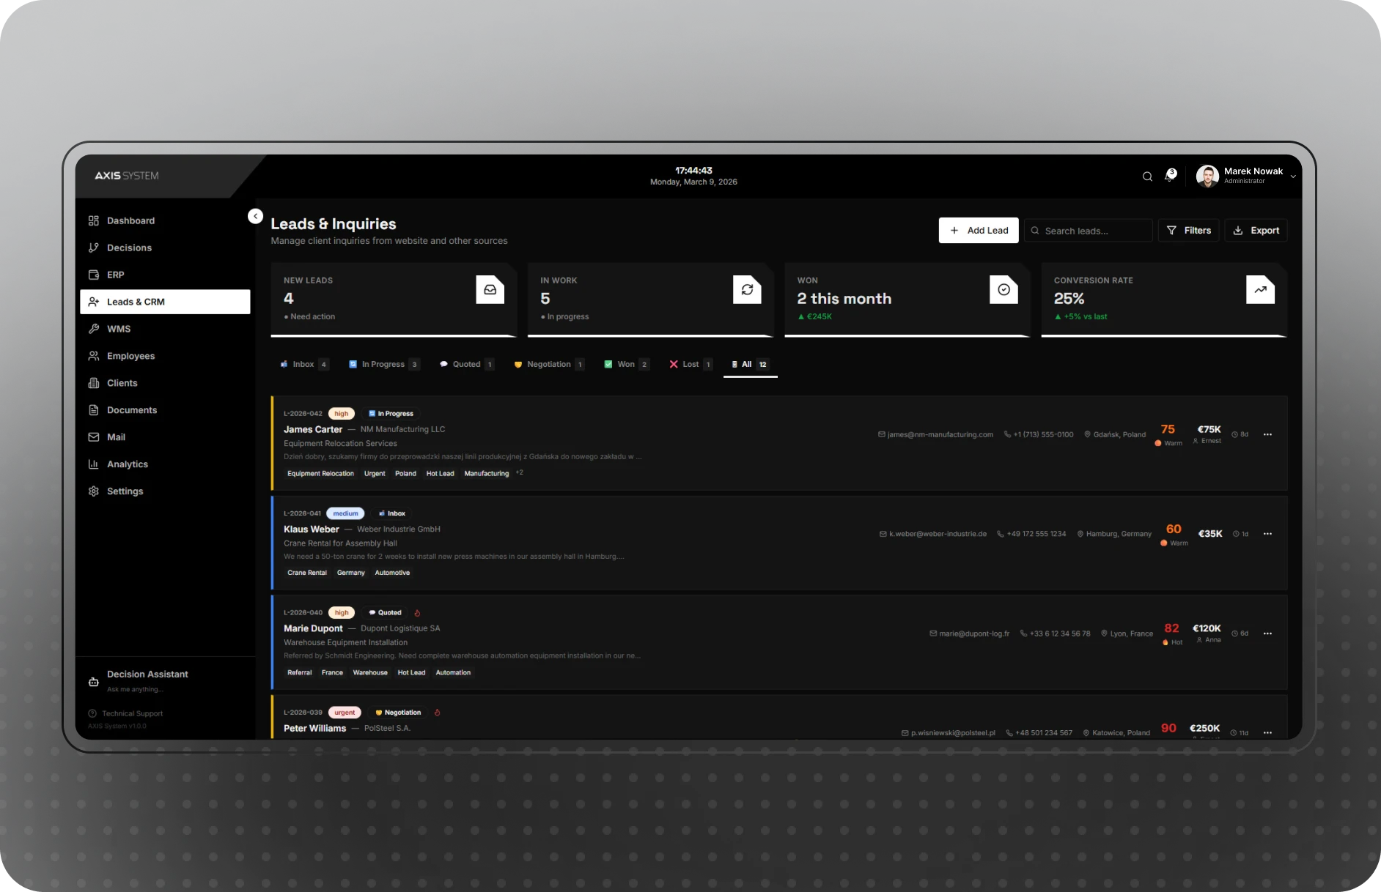1381x892 pixels.
Task: Export the leads list
Action: [1256, 231]
